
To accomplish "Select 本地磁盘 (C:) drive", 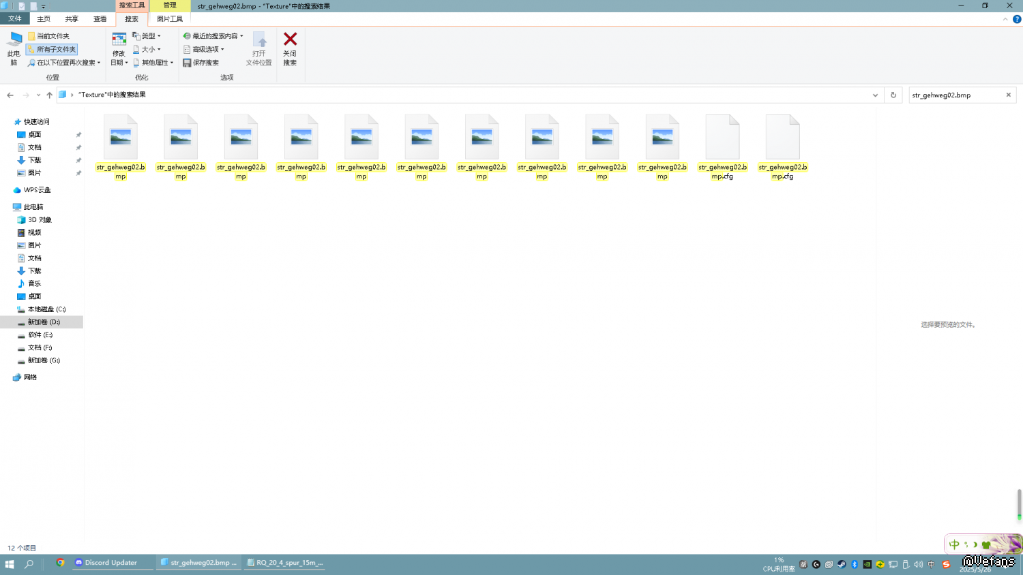I will (42, 309).
